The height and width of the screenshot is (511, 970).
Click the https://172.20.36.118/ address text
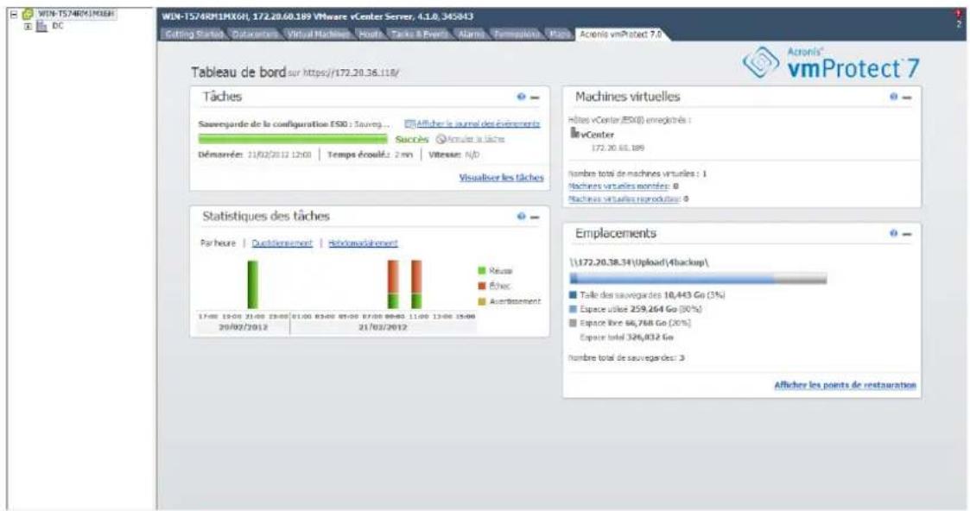[352, 73]
